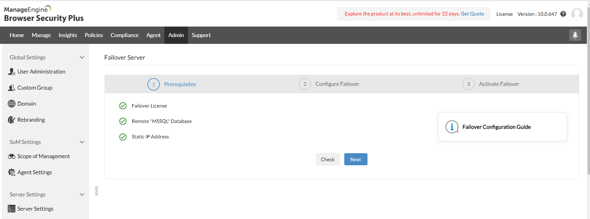
Task: Open Server Settings item in sidebar
Action: tap(35, 209)
